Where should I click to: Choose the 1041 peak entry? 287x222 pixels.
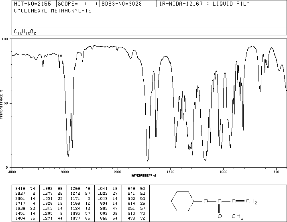click(x=103, y=189)
